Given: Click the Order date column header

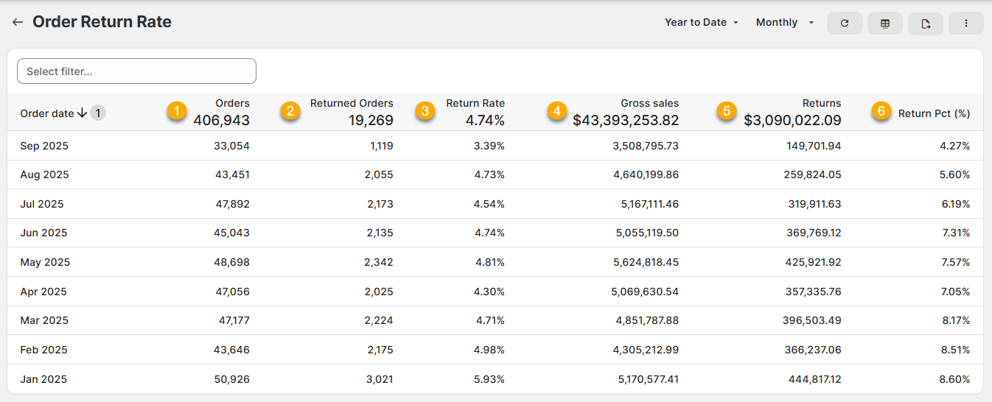Looking at the screenshot, I should (x=47, y=113).
